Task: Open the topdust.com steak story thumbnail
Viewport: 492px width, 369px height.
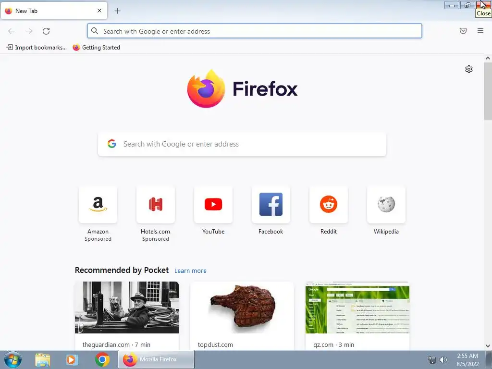Action: [x=242, y=307]
